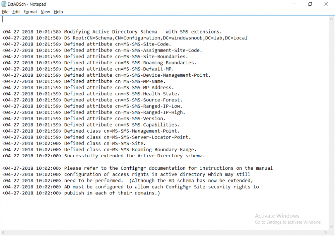Click 'cn=MS-SMS-Ranged-IP-Low.' text
The image size is (335, 236).
coord(149,106)
